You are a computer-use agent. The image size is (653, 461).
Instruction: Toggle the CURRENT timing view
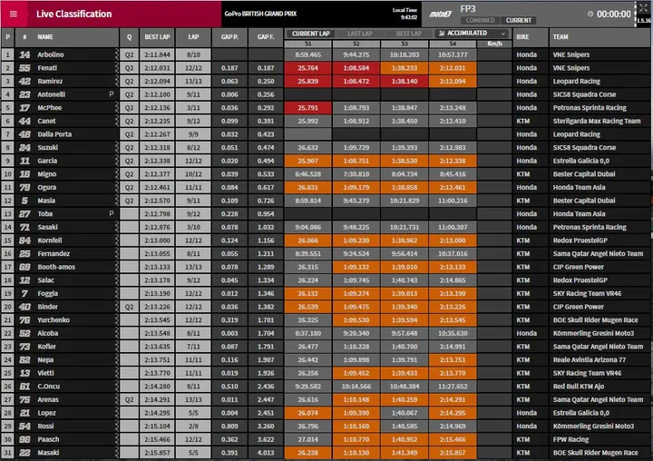[519, 21]
